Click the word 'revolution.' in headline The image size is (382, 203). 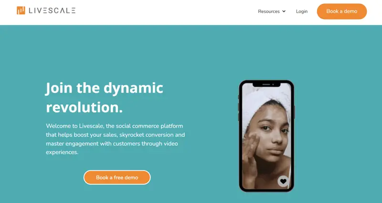(x=85, y=107)
